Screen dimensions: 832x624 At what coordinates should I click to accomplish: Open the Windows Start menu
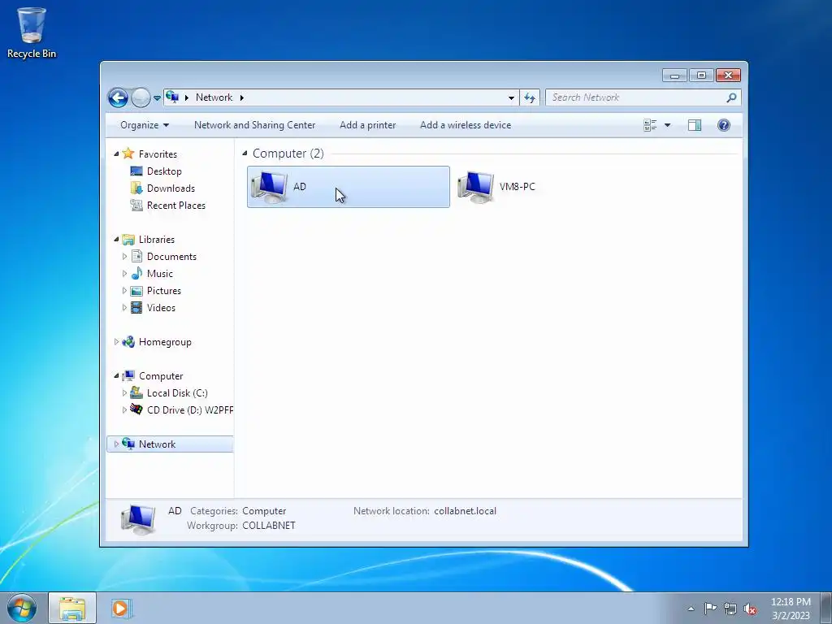tap(22, 608)
